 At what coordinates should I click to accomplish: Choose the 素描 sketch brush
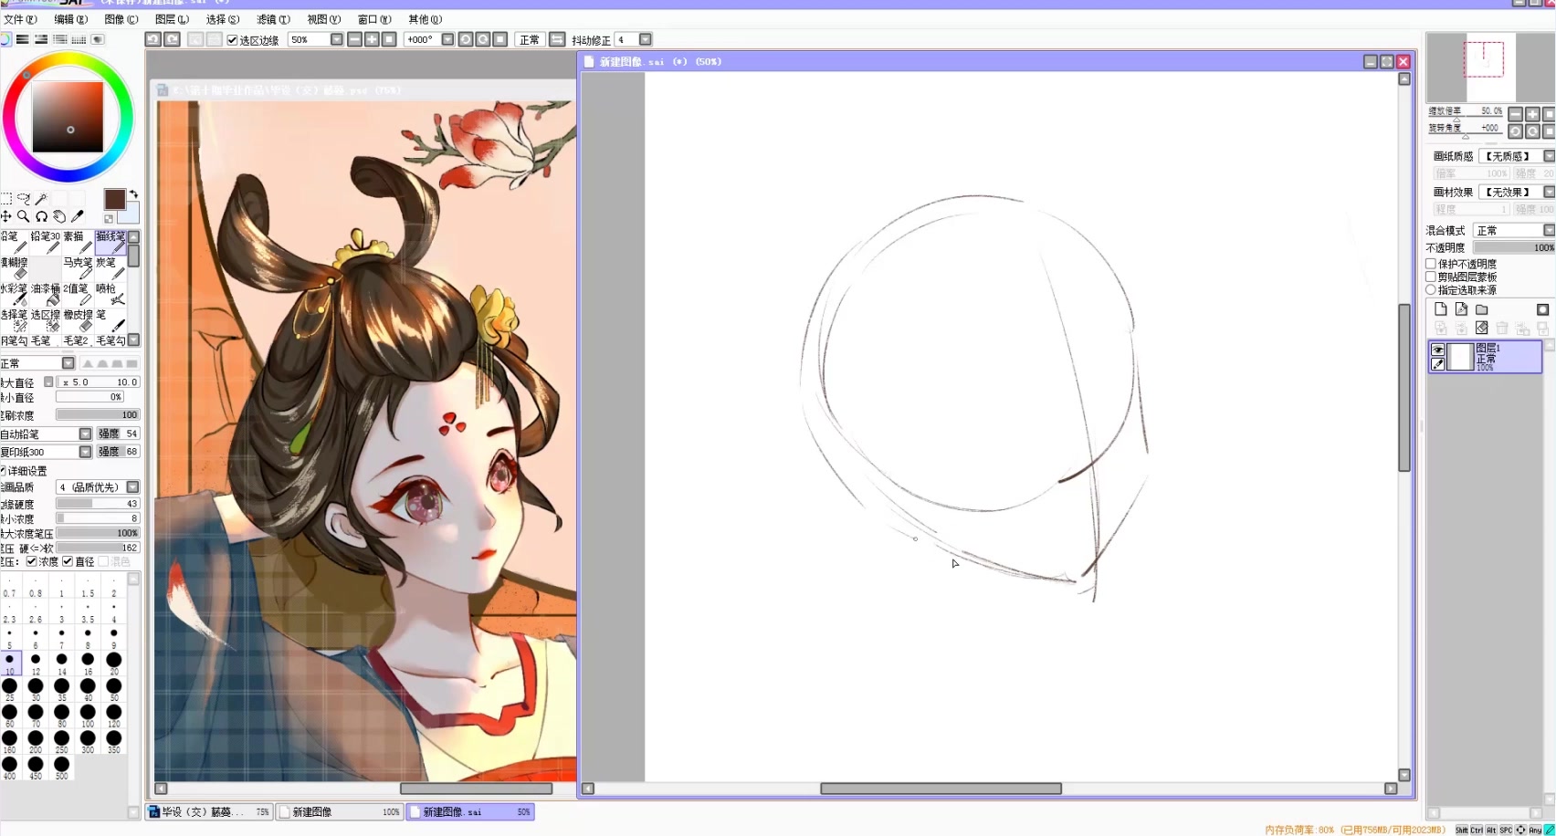click(79, 242)
